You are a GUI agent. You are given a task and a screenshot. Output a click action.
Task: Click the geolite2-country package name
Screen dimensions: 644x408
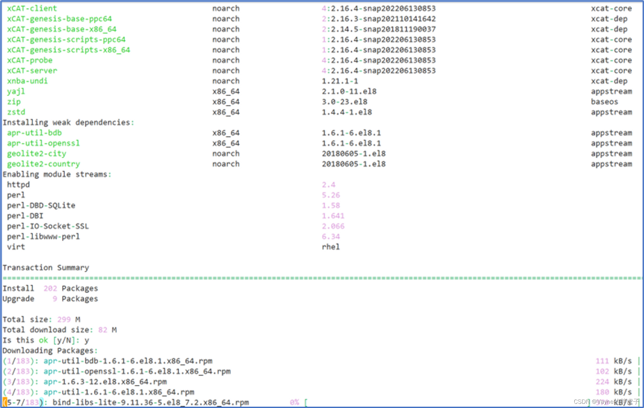tap(43, 164)
